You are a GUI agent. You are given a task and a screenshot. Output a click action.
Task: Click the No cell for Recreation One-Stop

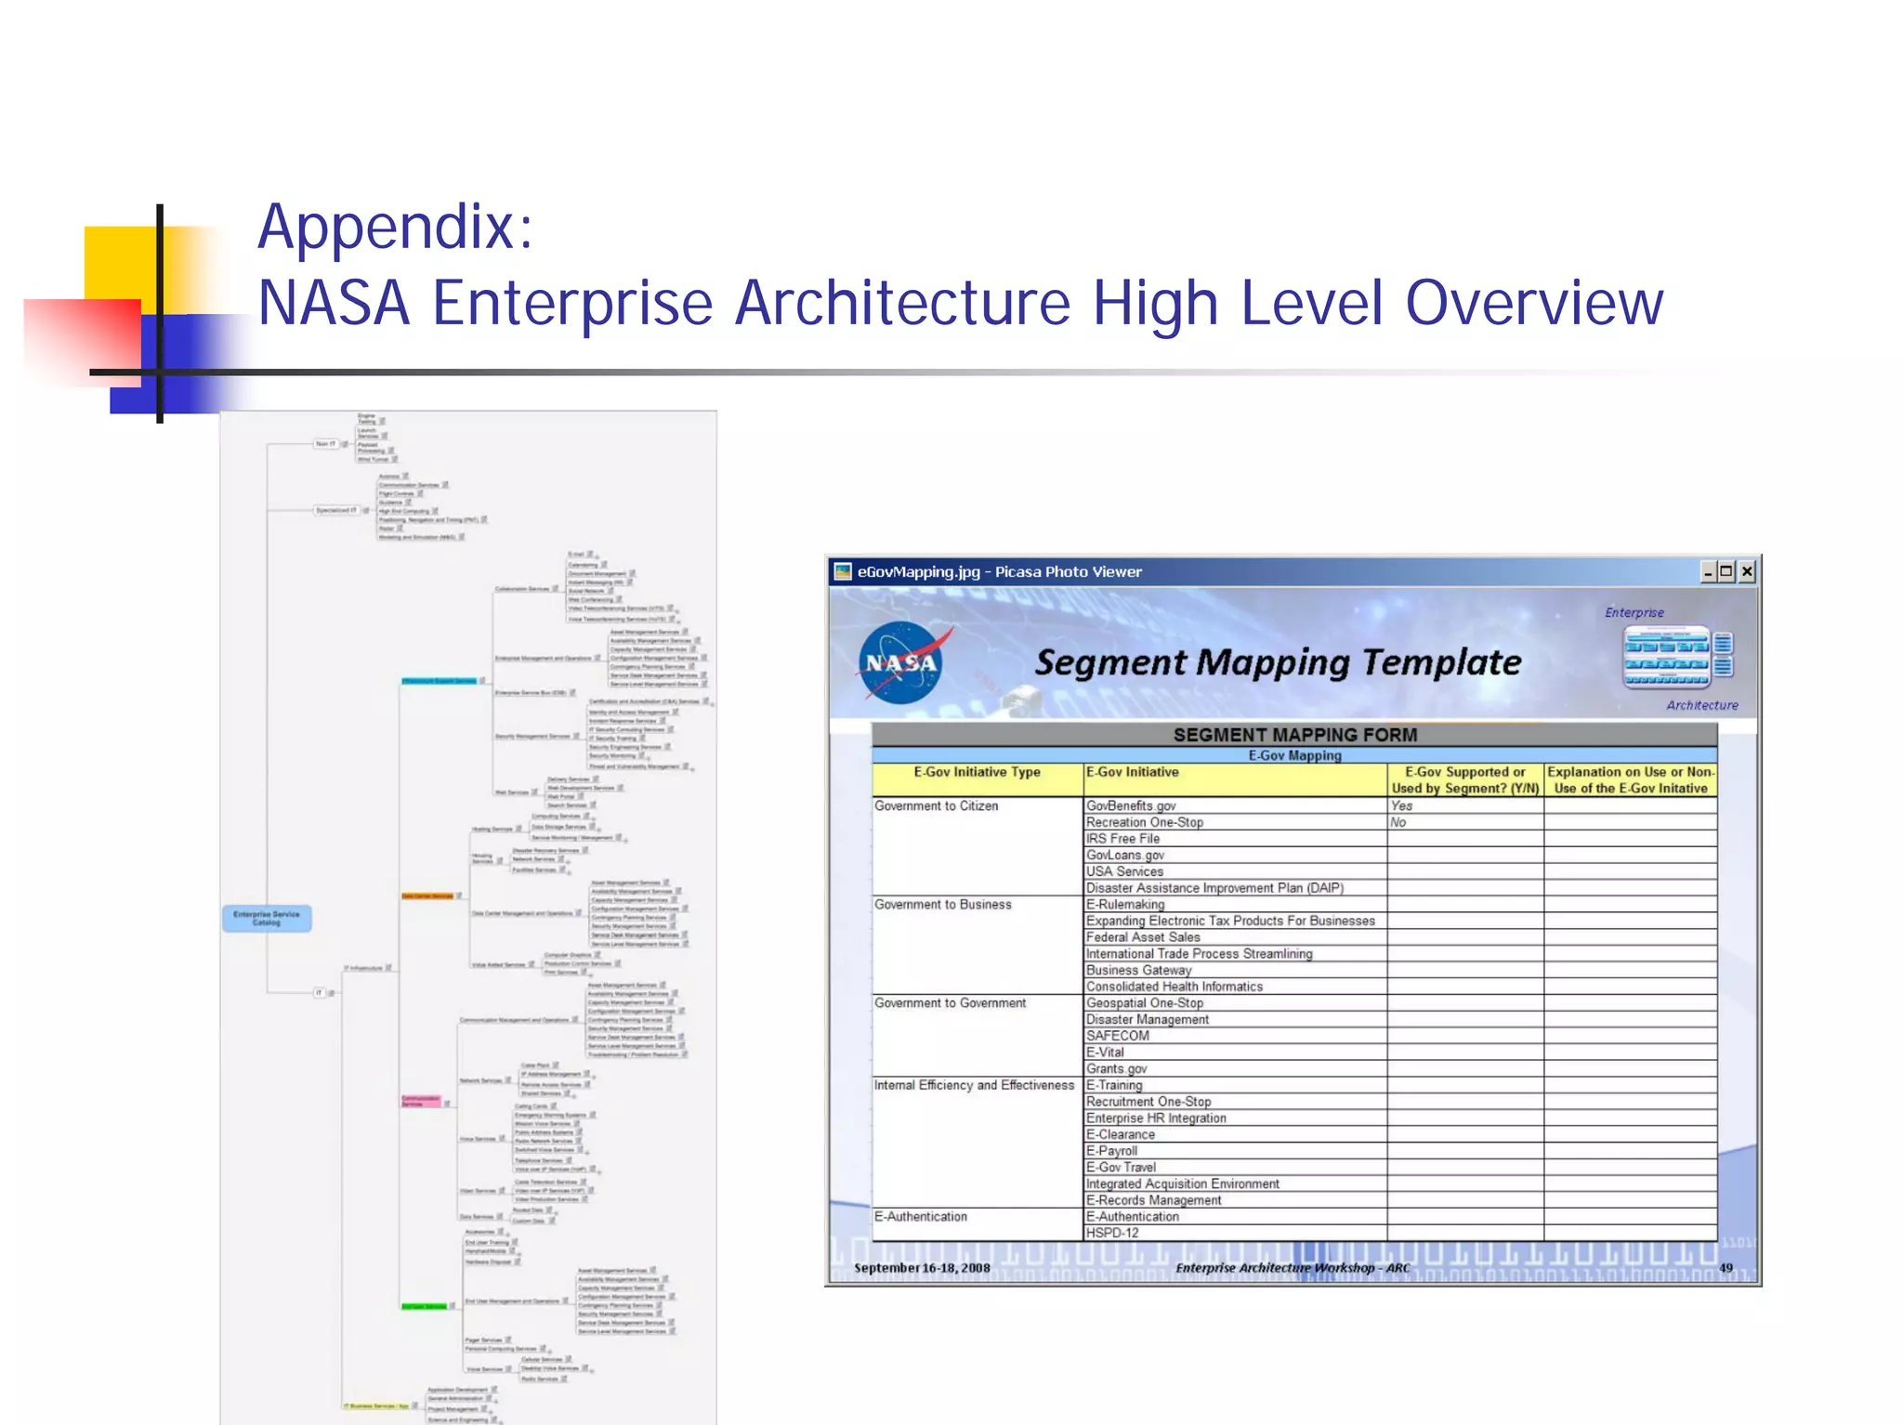1398,822
